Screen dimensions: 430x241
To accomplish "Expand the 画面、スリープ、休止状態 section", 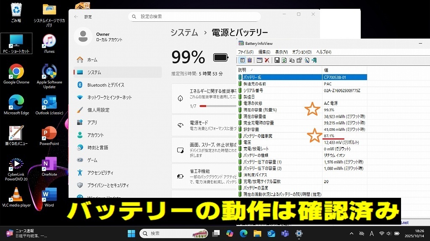I will (204, 150).
